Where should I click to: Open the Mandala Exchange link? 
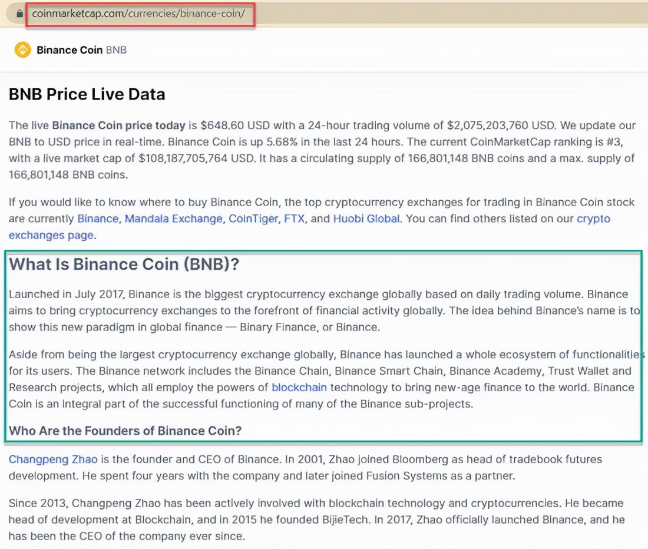click(174, 219)
